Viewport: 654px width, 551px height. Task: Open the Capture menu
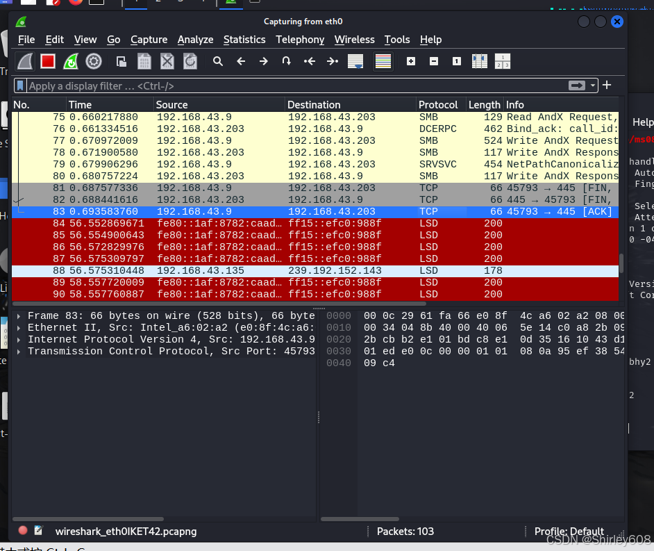(x=149, y=40)
